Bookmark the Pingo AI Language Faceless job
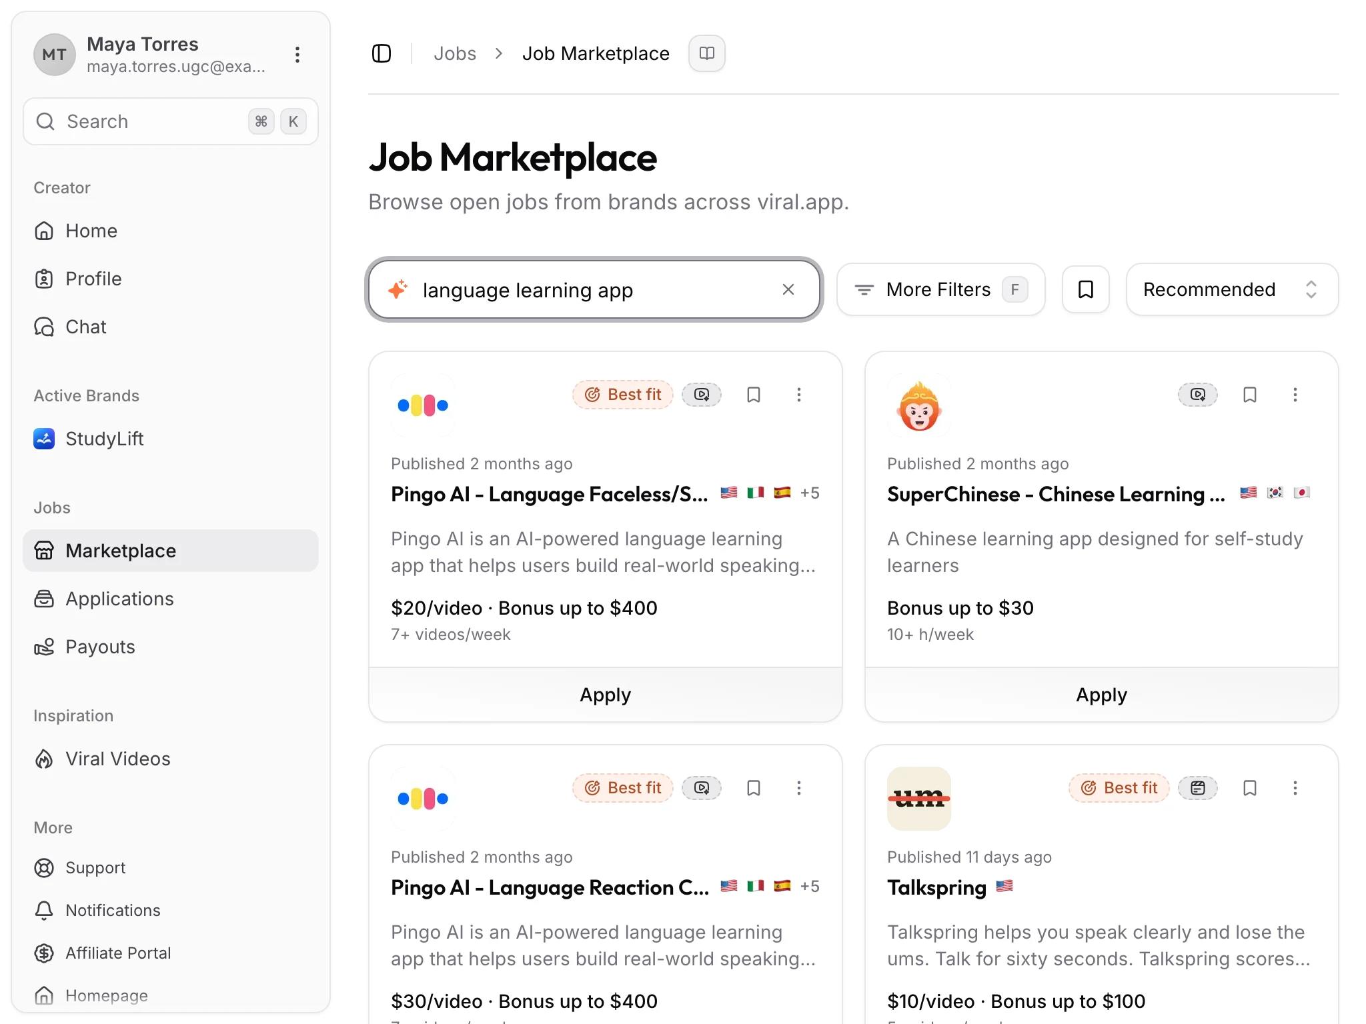The height and width of the screenshot is (1024, 1366). [754, 395]
